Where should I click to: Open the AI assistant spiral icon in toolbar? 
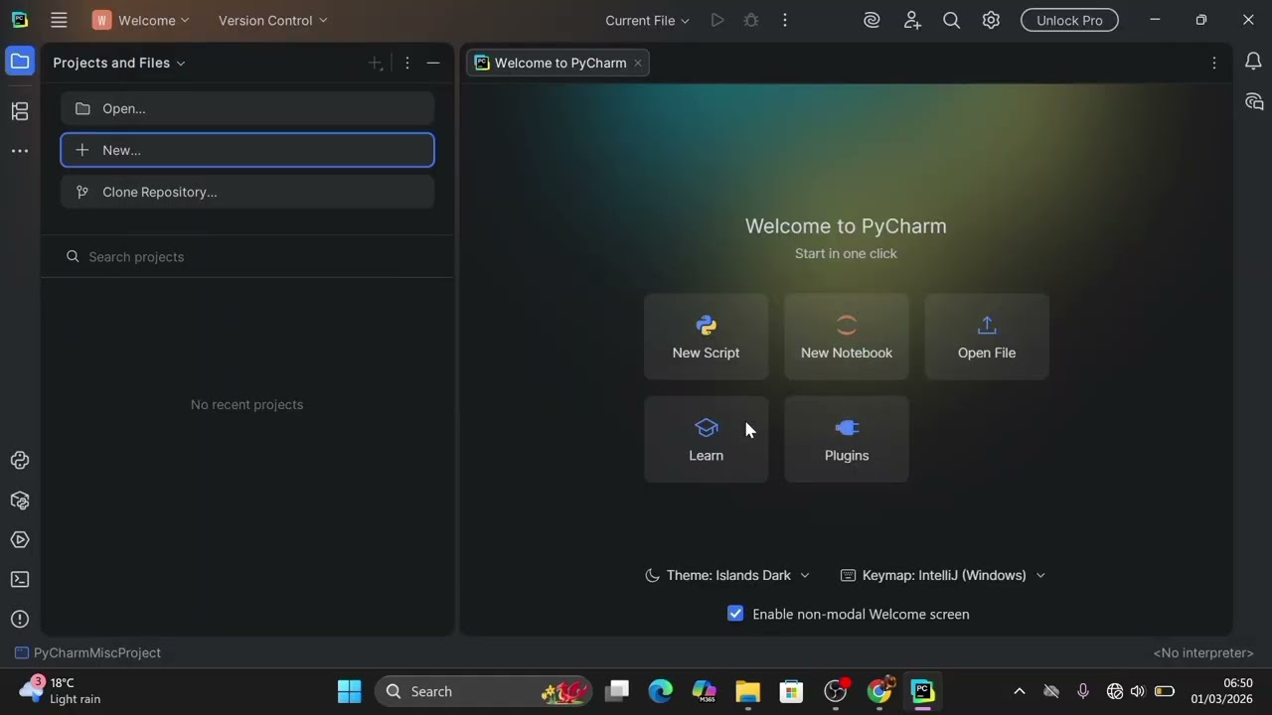(x=872, y=20)
